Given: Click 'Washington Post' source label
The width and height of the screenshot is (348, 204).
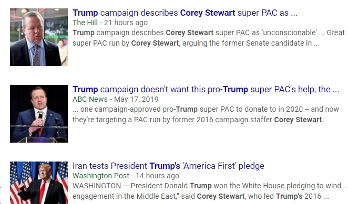Looking at the screenshot, I should click(x=101, y=176).
